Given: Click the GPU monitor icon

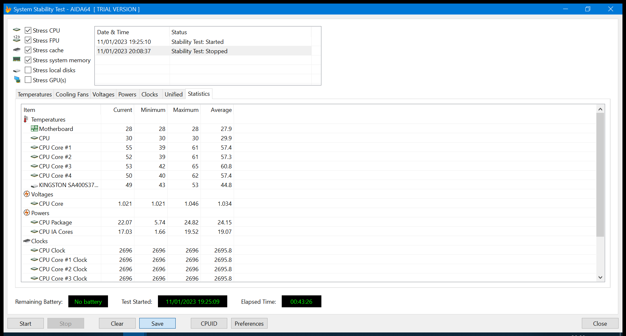Looking at the screenshot, I should tap(17, 79).
